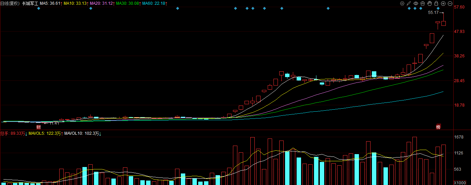Click the X1000 volume unit label

coord(460,183)
